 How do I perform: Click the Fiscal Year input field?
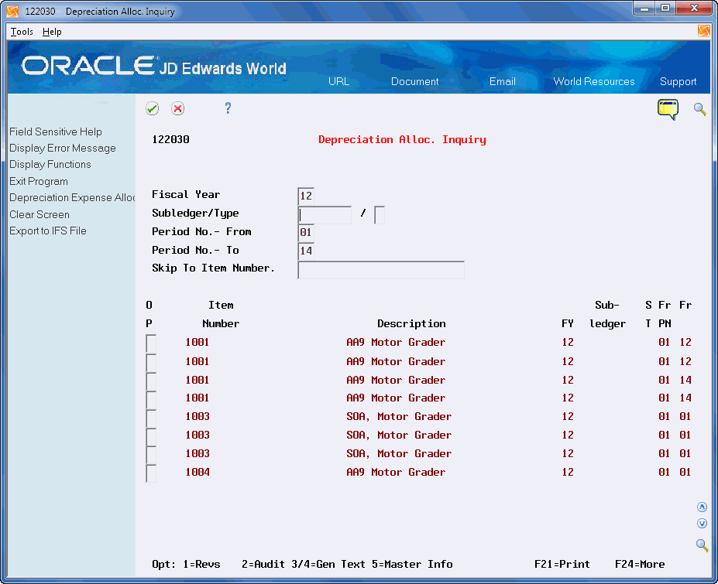tap(306, 196)
